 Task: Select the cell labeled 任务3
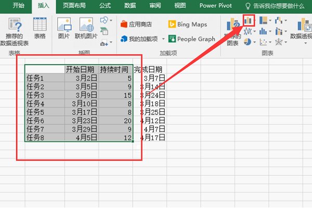tap(45, 95)
